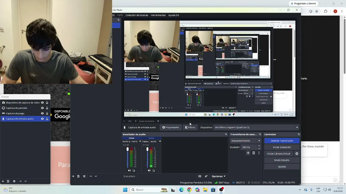Click the Duración 300 ms field
This screenshot has height=194, width=346.
pyautogui.click(x=249, y=147)
